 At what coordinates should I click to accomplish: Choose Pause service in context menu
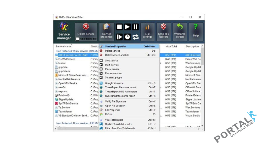pos(129,69)
